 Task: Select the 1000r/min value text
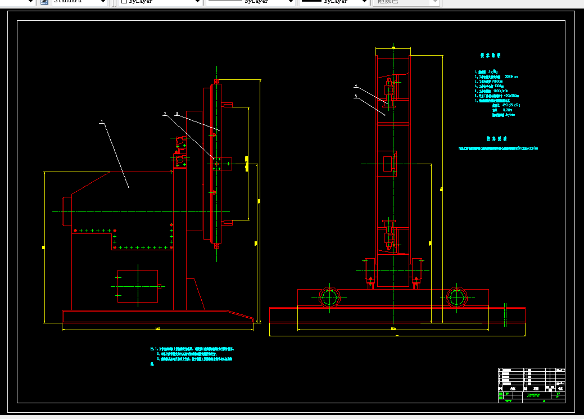tap(500, 91)
